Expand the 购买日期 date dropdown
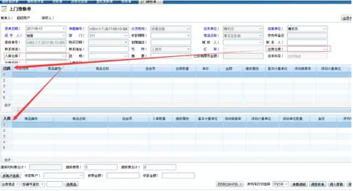Viewport: 353px width, 191px height. (126, 42)
